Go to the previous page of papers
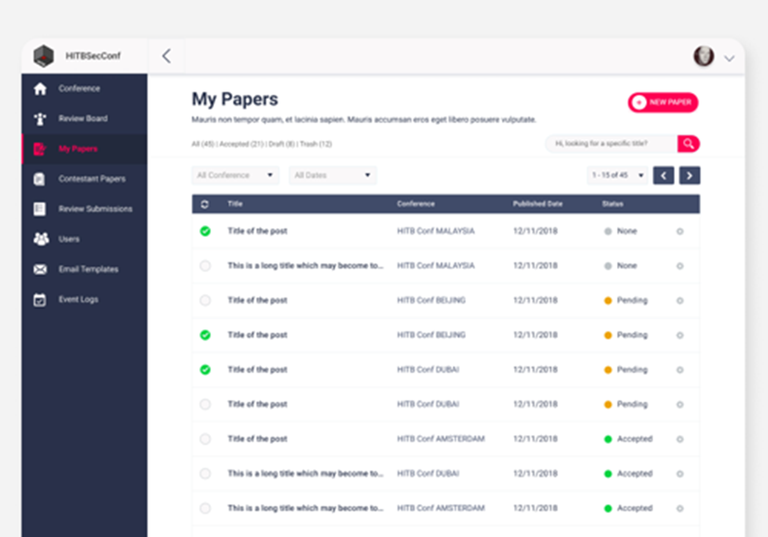 tap(664, 175)
